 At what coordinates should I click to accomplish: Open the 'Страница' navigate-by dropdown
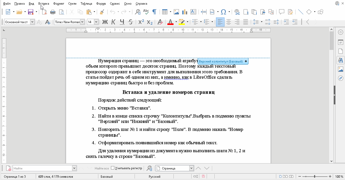191,168
